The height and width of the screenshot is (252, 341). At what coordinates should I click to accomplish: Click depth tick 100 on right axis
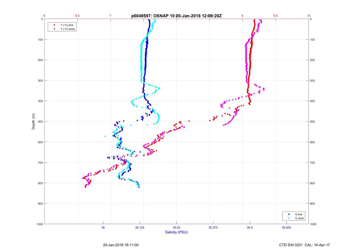point(313,40)
